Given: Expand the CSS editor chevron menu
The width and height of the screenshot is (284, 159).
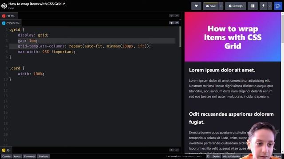Looking at the screenshot, I should tap(177, 23).
